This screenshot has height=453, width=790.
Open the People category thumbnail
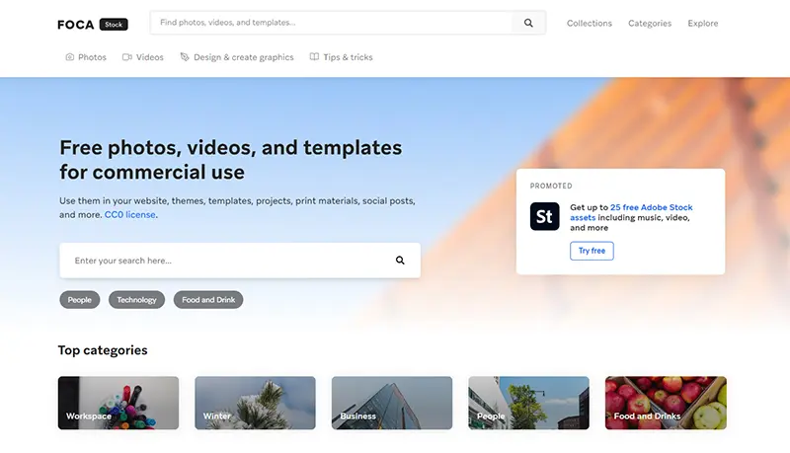coord(528,403)
